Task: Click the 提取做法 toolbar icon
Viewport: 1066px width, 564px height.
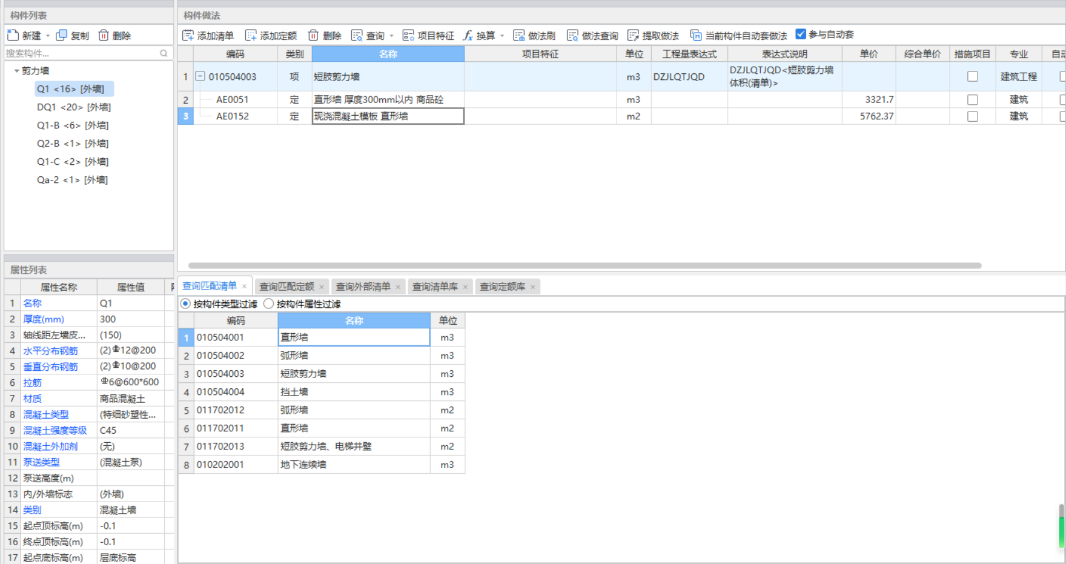Action: point(634,36)
